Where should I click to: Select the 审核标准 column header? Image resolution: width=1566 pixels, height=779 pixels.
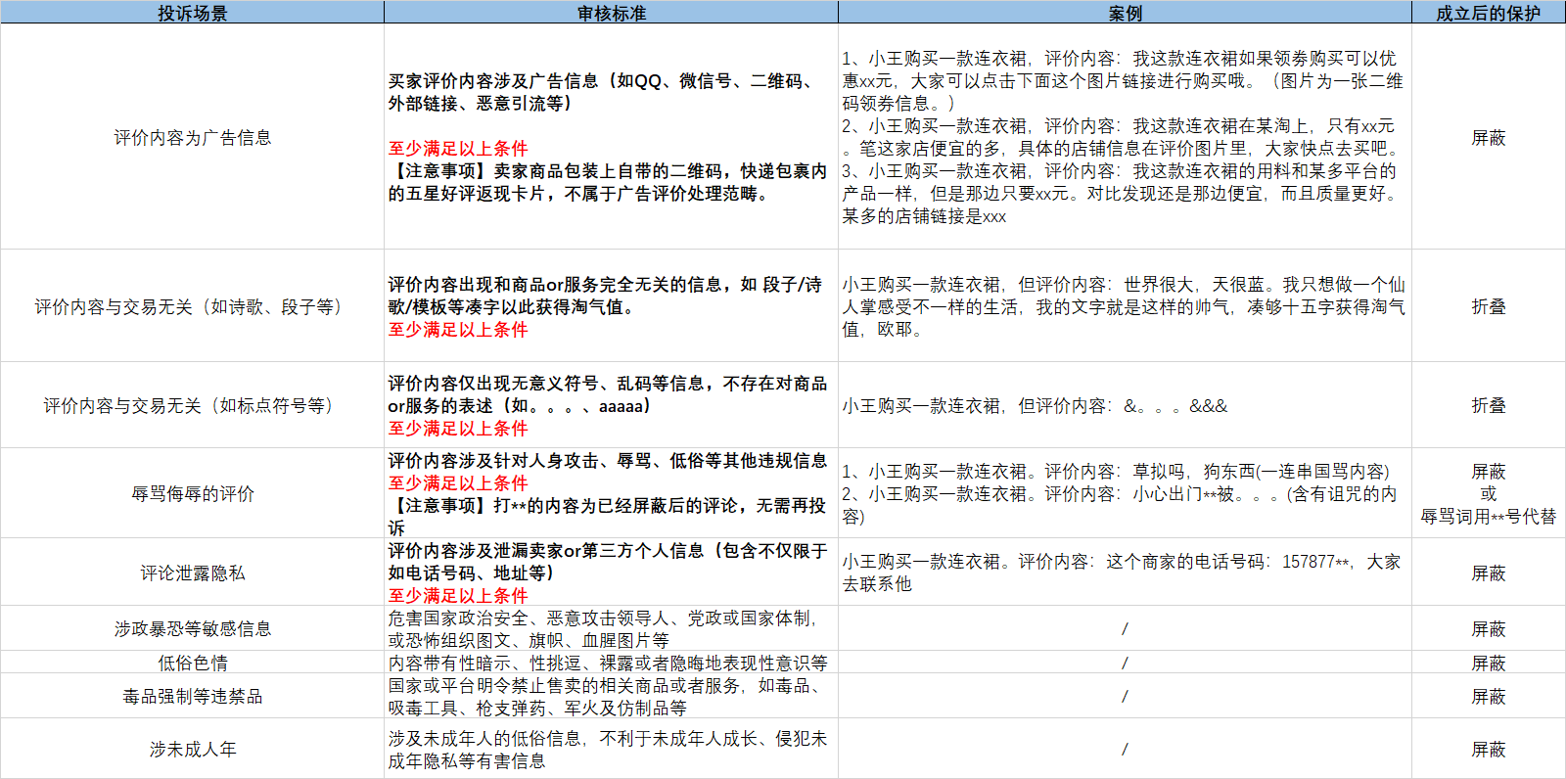coord(611,13)
